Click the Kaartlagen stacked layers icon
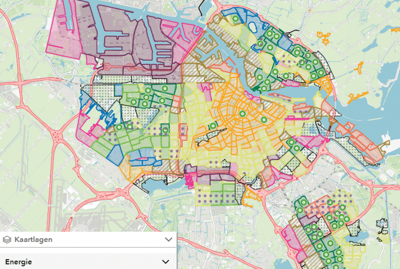Image resolution: width=400 pixels, height=269 pixels. pyautogui.click(x=7, y=239)
